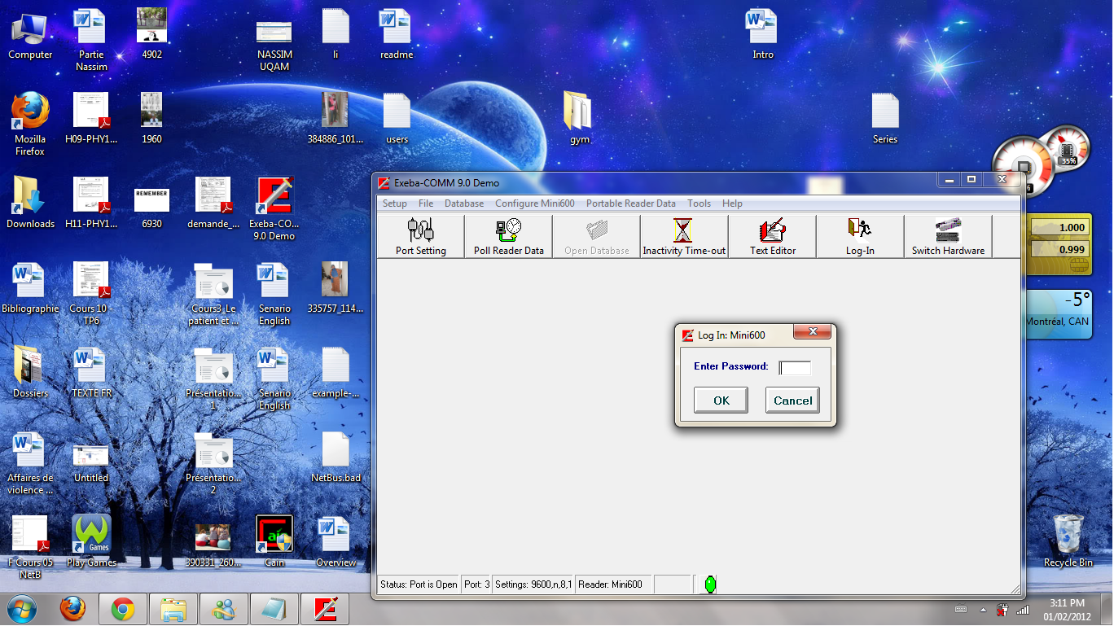Focus the Enter Password field

click(795, 368)
